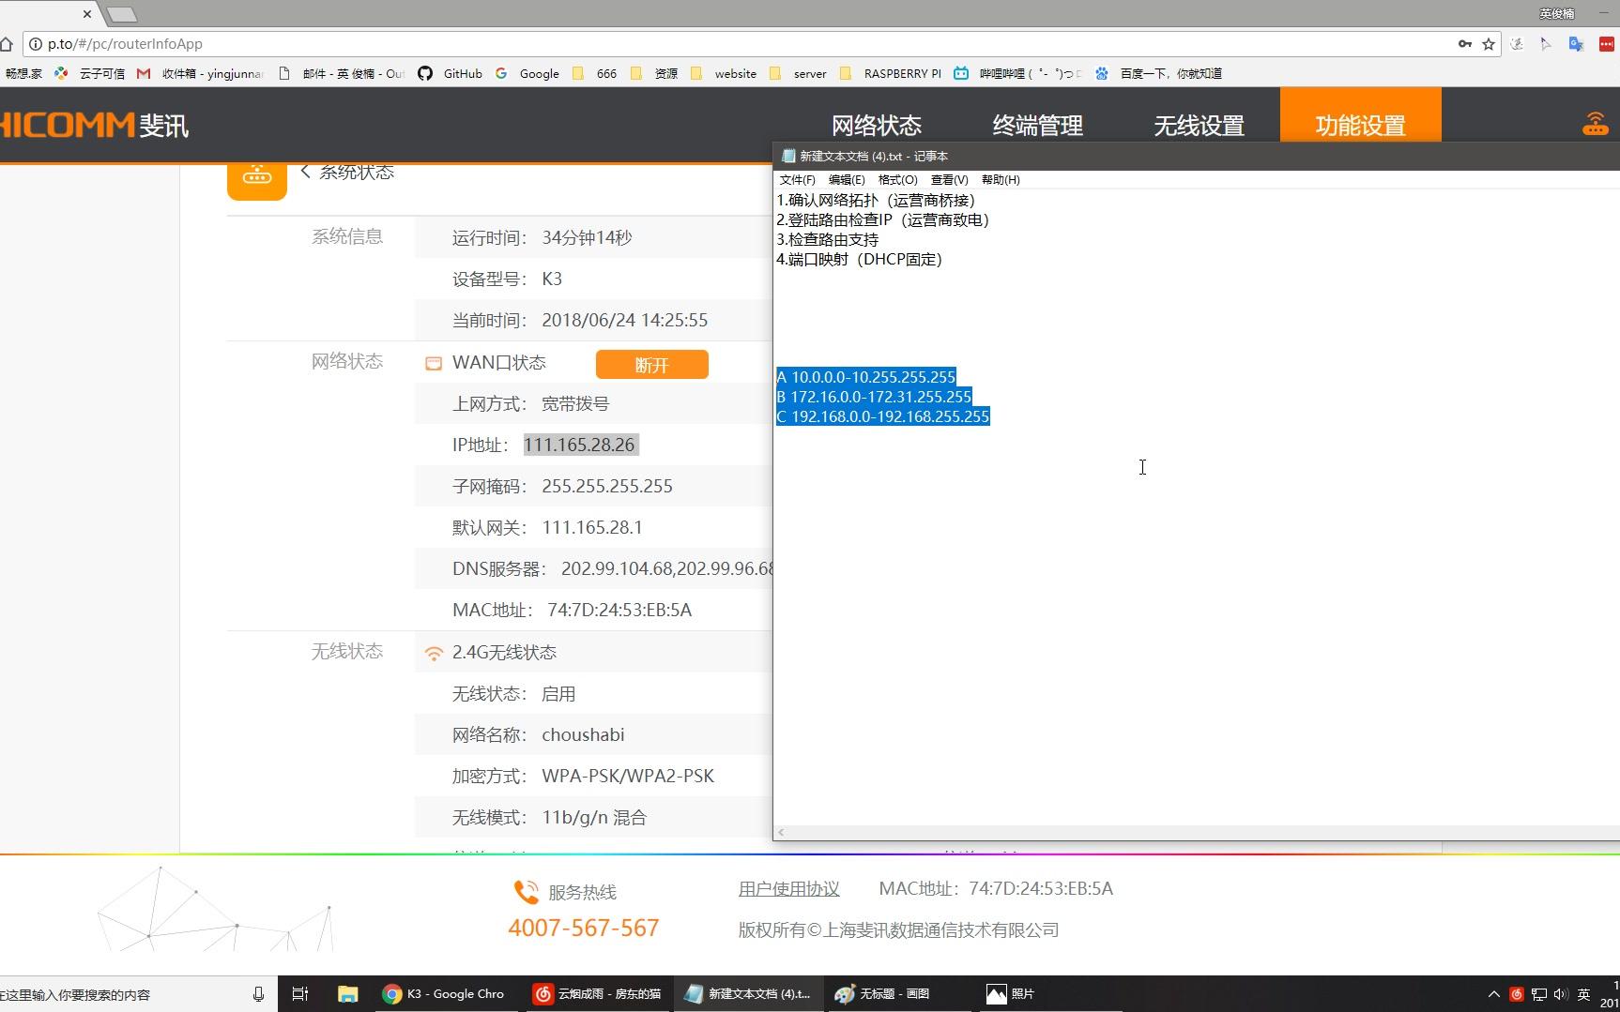Viewport: 1620px width, 1012px height.
Task: Click the Notepad title bar icon
Action: pyautogui.click(x=788, y=156)
